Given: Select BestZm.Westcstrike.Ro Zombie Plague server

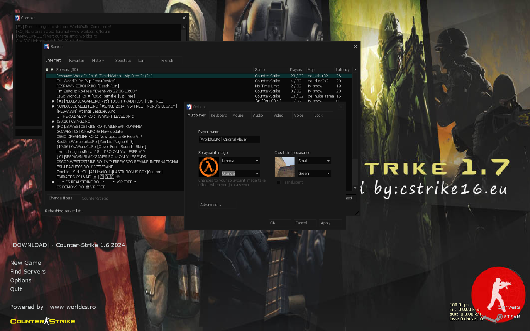Looking at the screenshot, I should click(x=115, y=142).
